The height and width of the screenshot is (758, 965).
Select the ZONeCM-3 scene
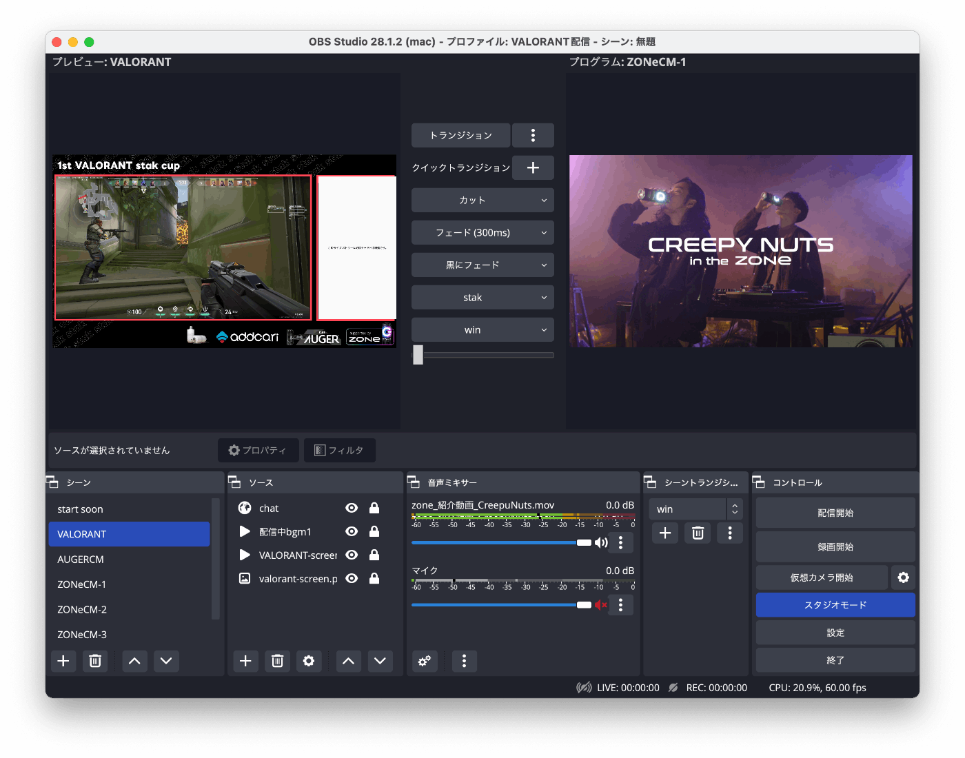point(129,635)
